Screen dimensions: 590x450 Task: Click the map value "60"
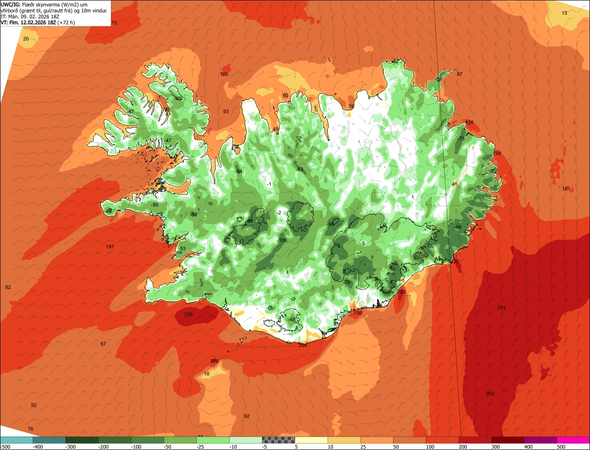click(285, 95)
